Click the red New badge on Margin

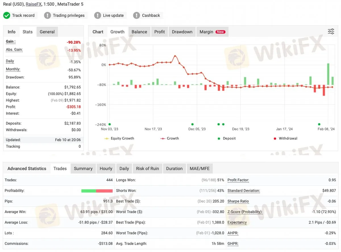221,32
